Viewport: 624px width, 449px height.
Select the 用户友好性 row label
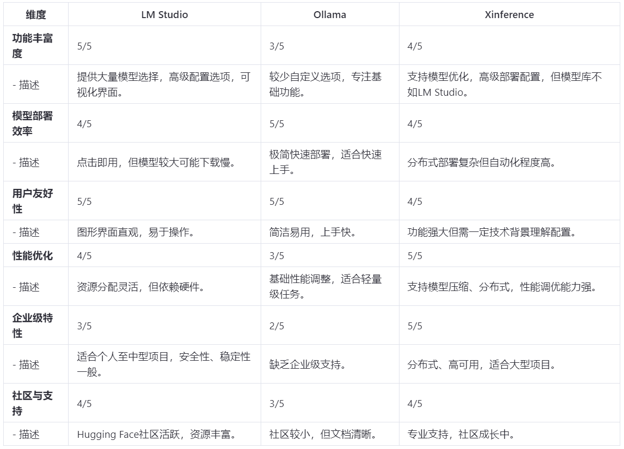(x=32, y=201)
